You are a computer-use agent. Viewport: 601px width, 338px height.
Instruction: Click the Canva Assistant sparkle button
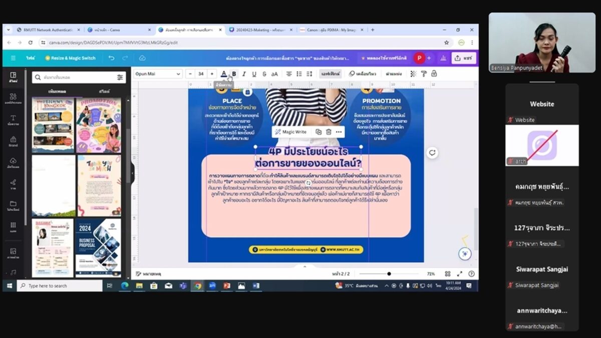(465, 253)
